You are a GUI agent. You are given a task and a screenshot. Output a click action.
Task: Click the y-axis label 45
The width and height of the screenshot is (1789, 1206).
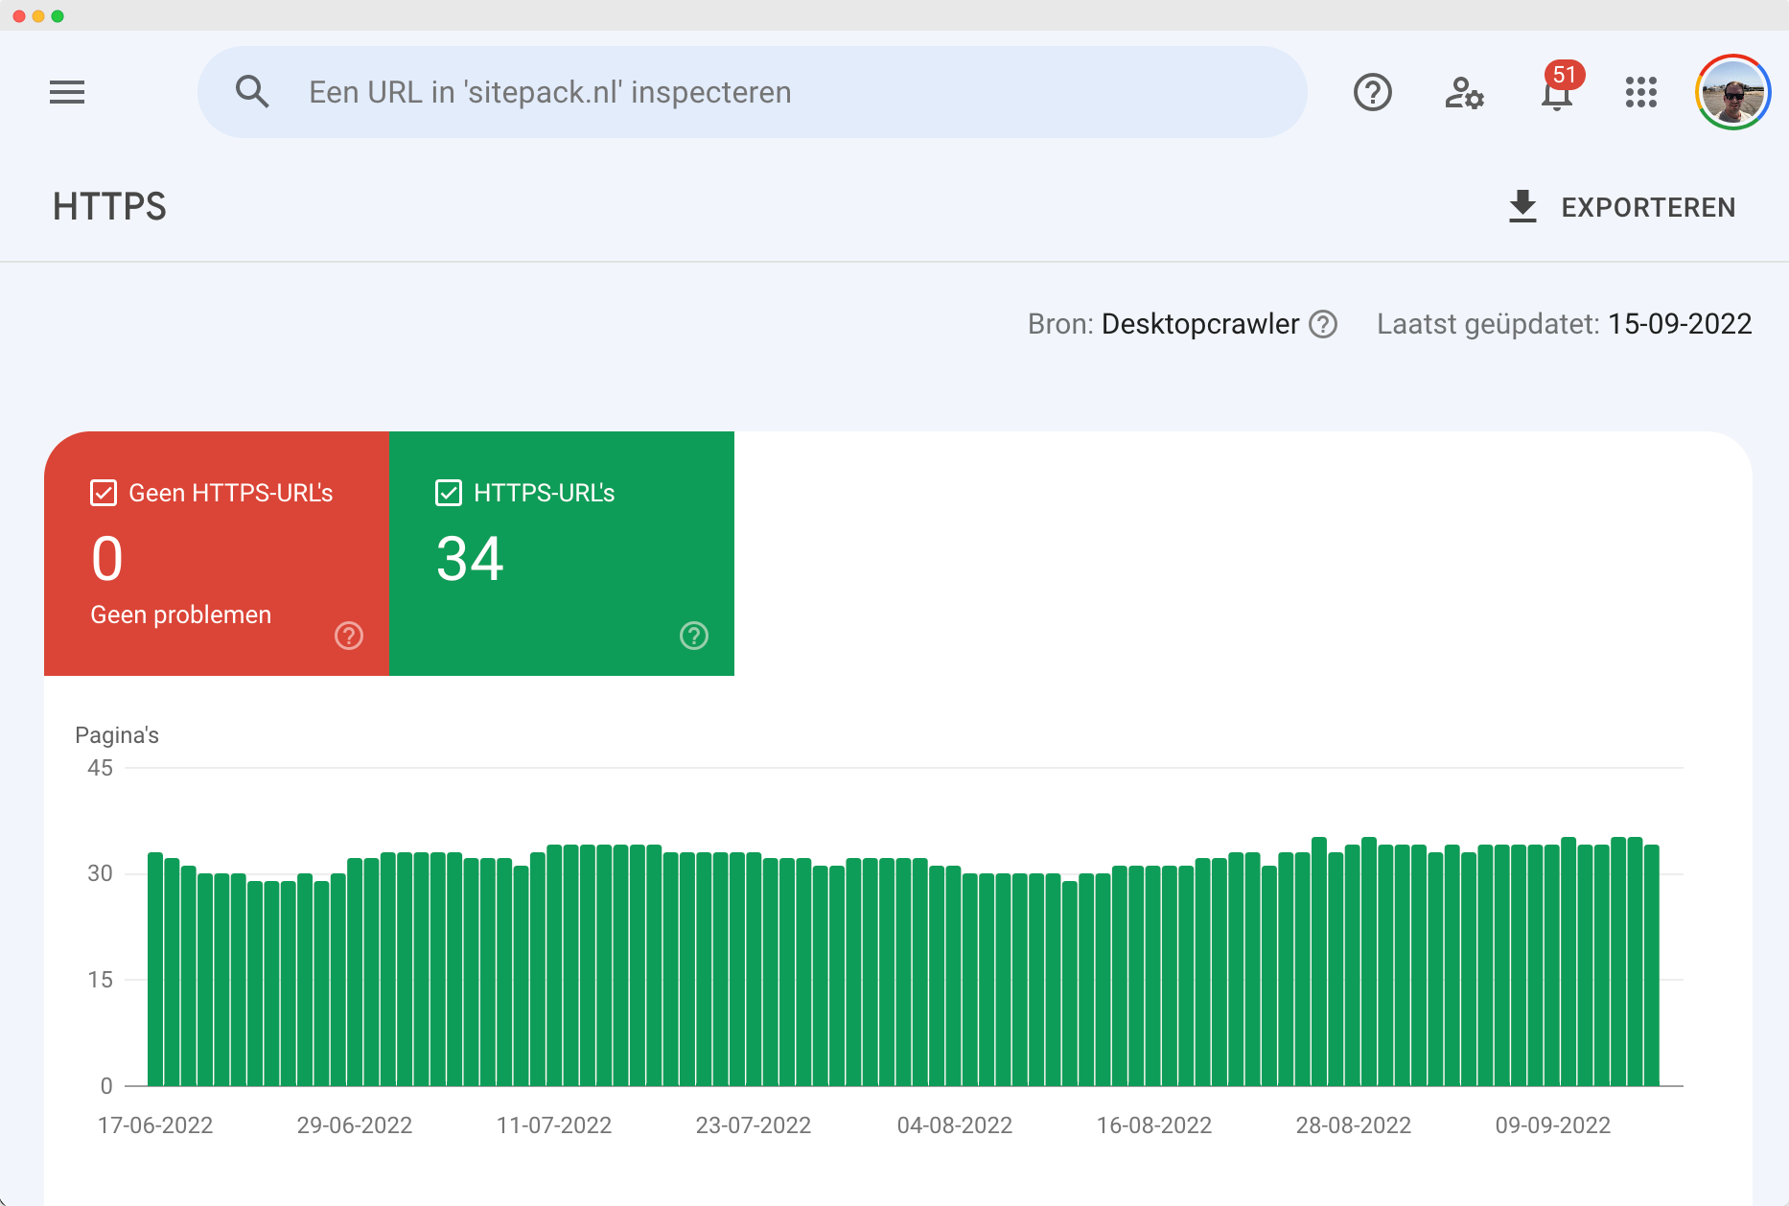(100, 768)
